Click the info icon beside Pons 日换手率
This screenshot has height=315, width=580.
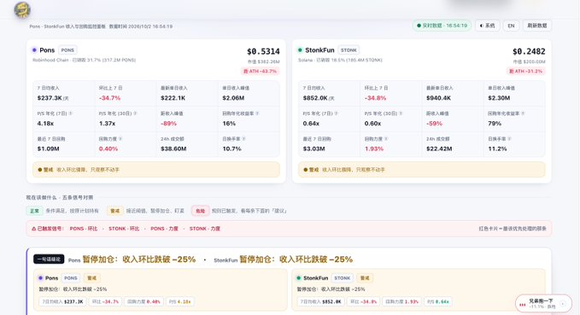[243, 139]
